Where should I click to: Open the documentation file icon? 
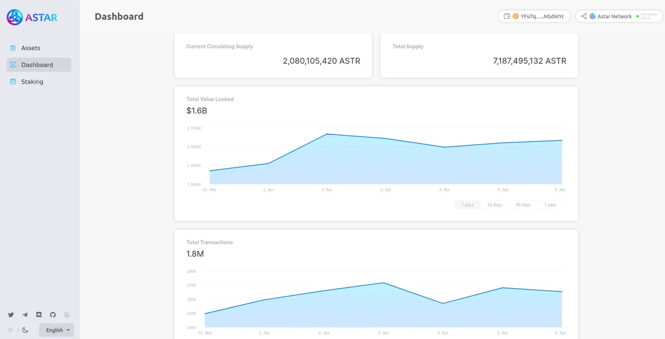pyautogui.click(x=66, y=315)
